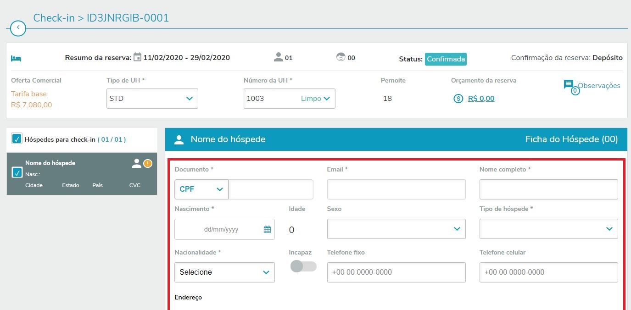The image size is (631, 310).
Task: Click the R$ 0,00 budget link
Action: 481,99
